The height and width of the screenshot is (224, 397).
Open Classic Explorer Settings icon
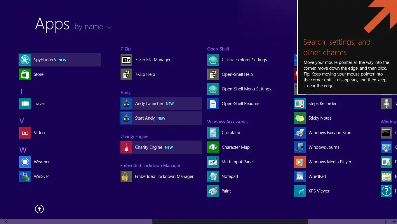pos(213,60)
